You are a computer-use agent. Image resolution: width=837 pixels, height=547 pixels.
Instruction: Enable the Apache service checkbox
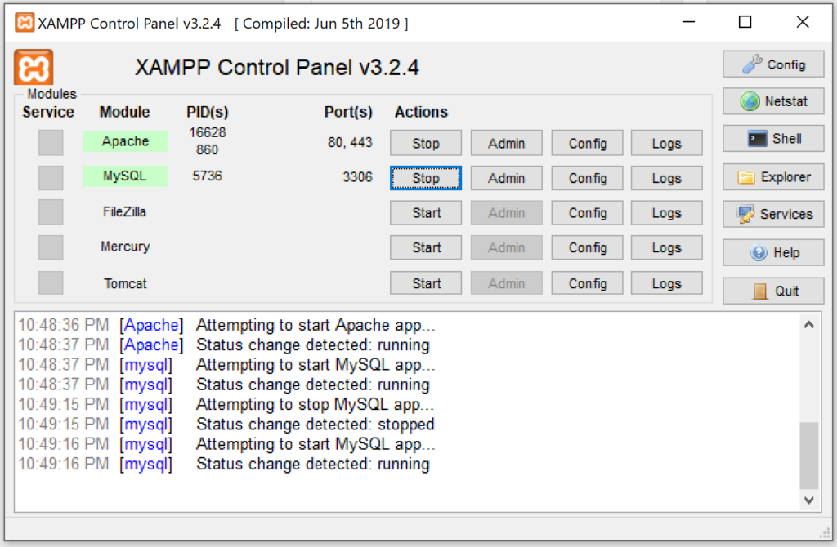pos(50,141)
